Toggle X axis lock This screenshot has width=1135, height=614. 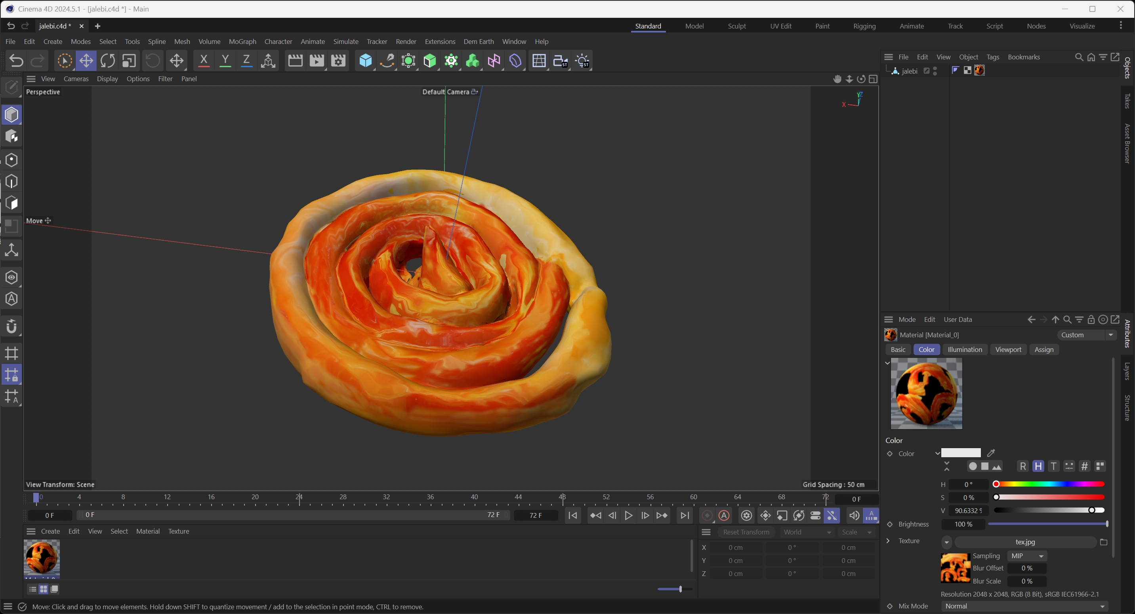204,61
